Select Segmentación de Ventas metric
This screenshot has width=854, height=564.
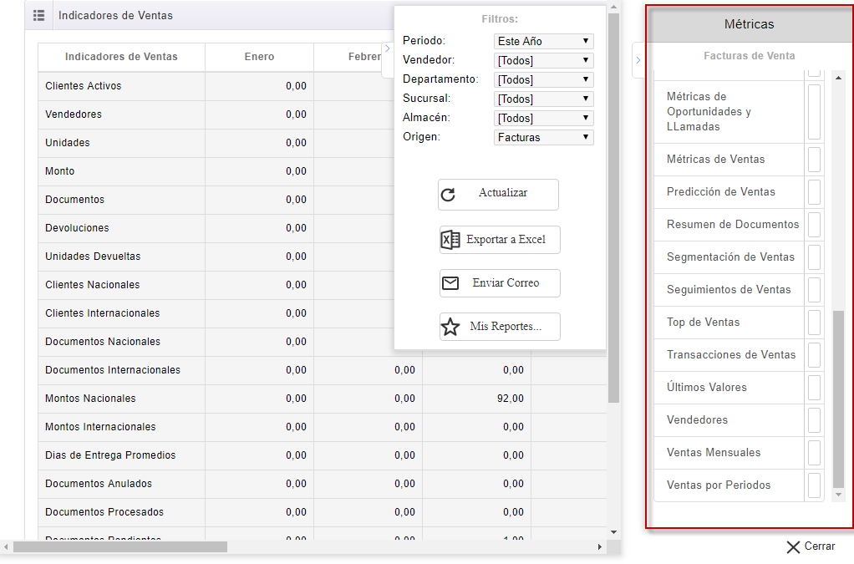coord(730,257)
